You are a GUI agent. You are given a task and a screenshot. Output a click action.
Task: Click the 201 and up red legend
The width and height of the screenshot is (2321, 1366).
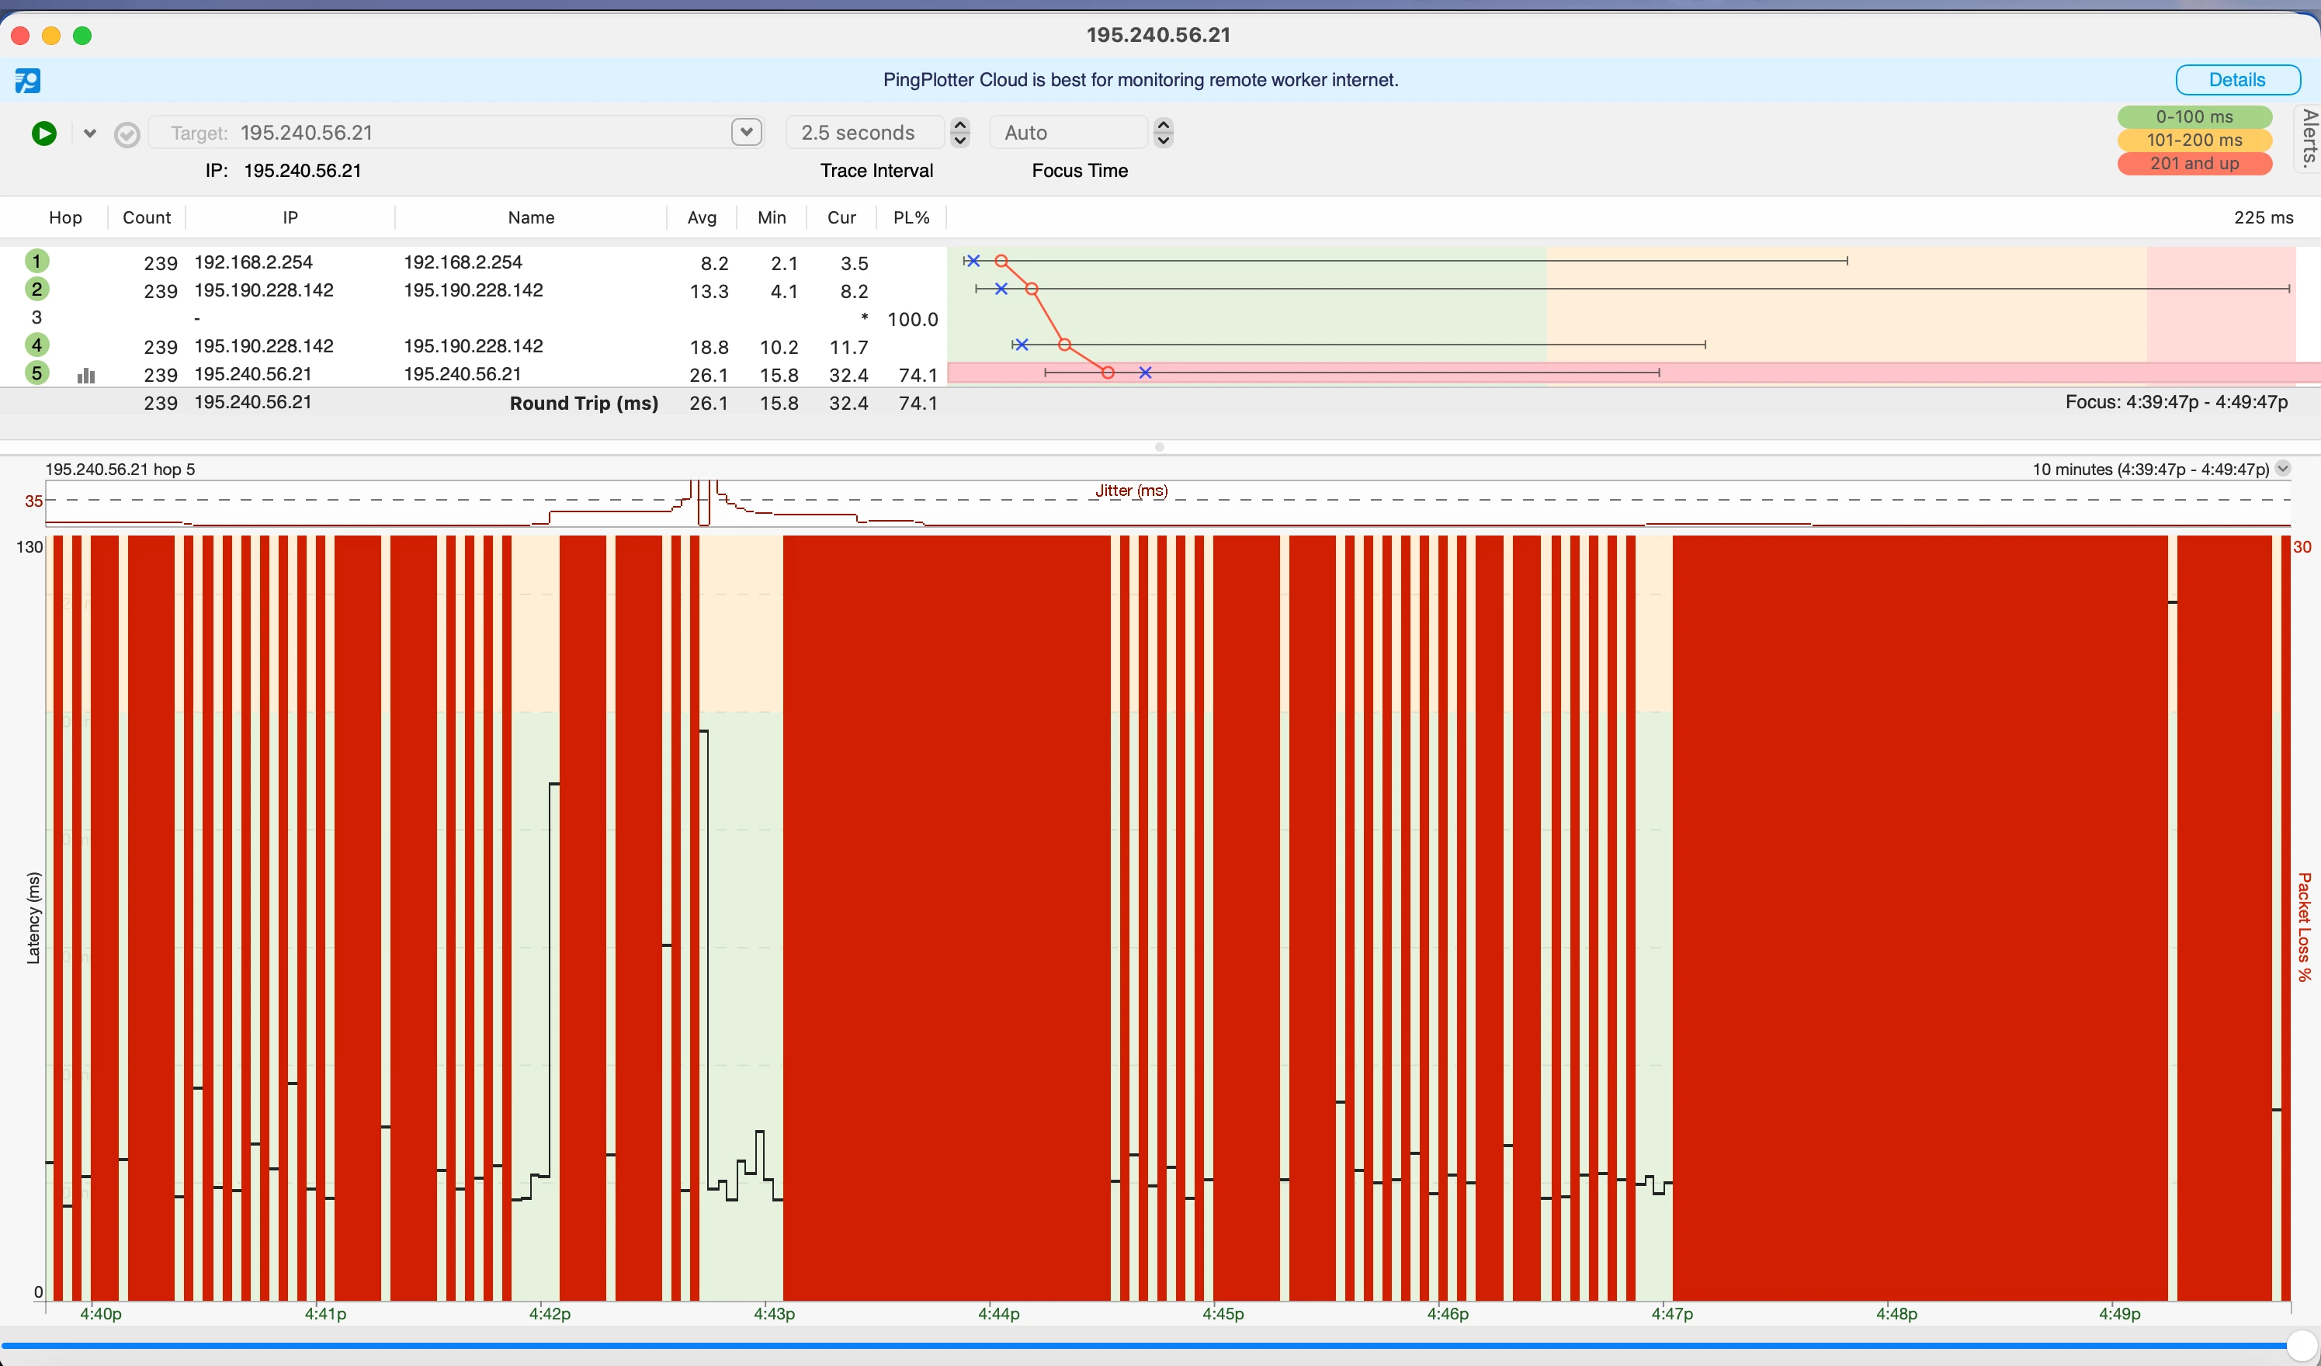coord(2193,164)
